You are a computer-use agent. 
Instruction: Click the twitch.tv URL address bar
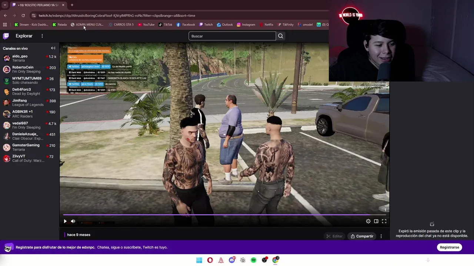(117, 16)
